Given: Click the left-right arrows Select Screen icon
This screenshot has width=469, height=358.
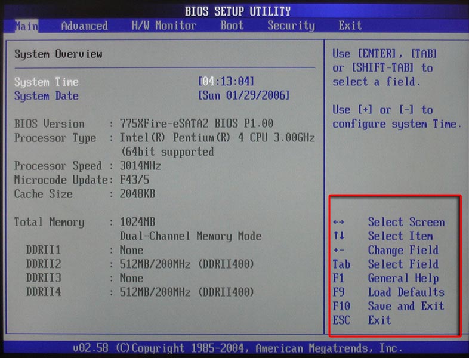Looking at the screenshot, I should [338, 223].
